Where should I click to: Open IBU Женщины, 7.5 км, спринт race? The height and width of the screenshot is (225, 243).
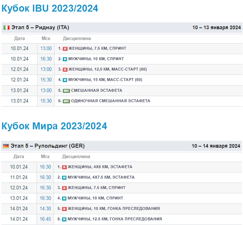[x=97, y=48]
